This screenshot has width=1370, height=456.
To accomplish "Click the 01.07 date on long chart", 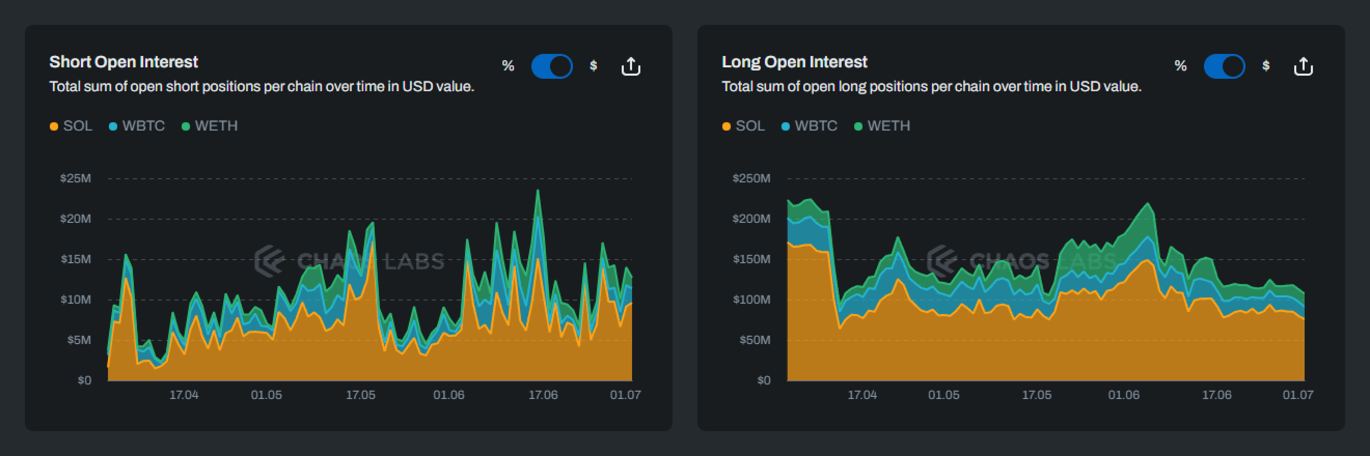I will [x=1298, y=395].
